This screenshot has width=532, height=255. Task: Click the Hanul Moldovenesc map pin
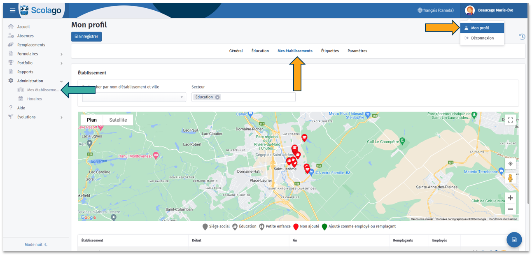(x=156, y=156)
